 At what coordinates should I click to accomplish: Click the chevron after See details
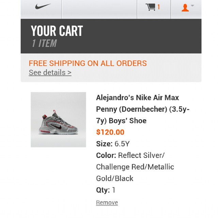point(69,73)
